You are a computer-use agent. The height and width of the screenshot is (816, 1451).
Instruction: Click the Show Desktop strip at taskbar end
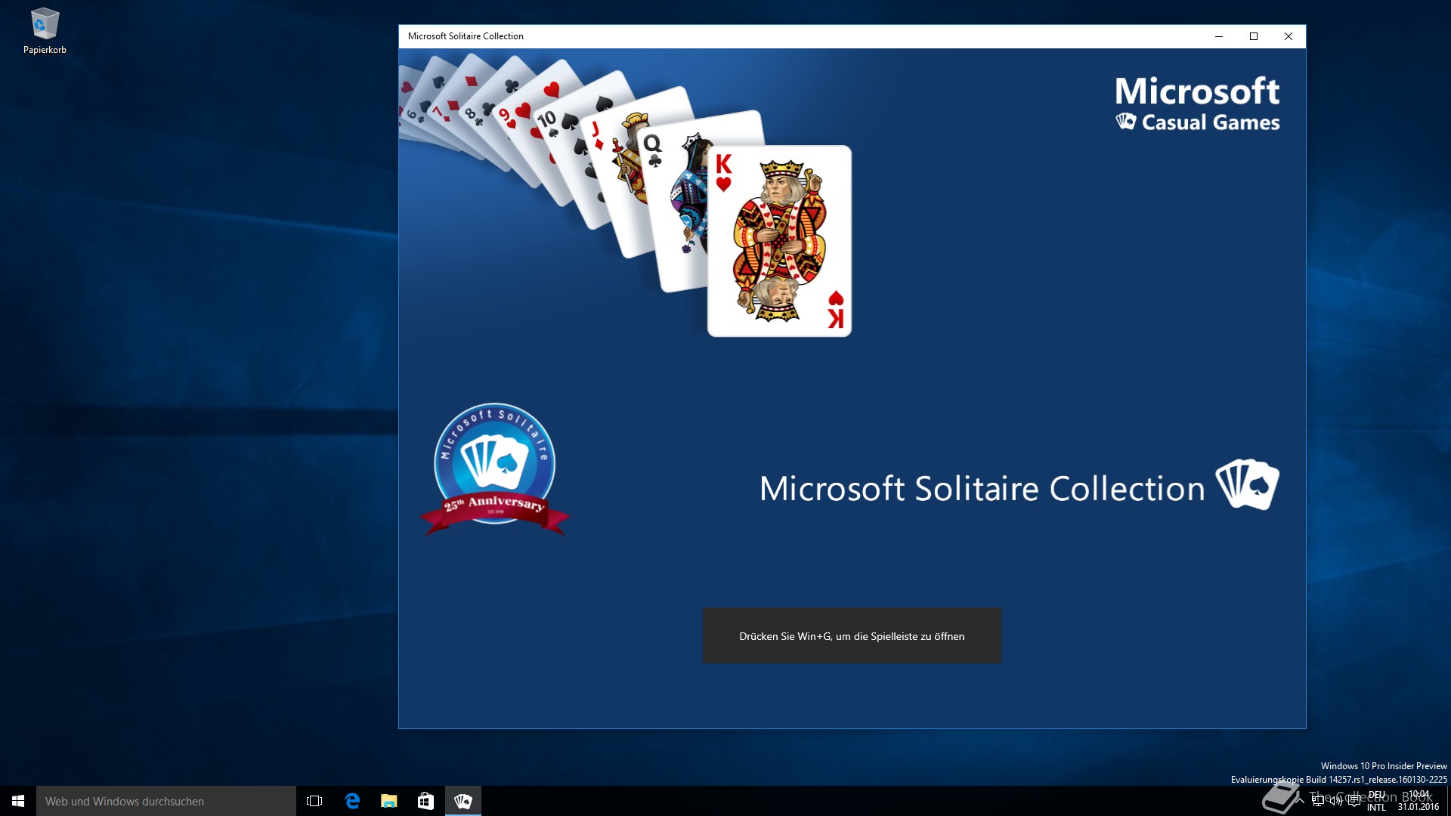[1449, 801]
